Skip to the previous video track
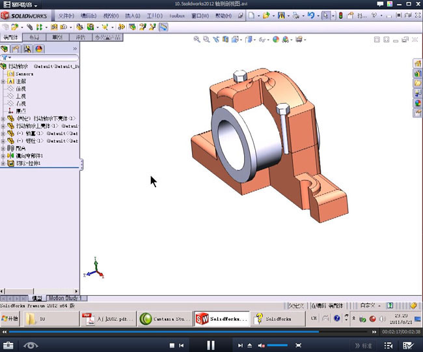 182,345
